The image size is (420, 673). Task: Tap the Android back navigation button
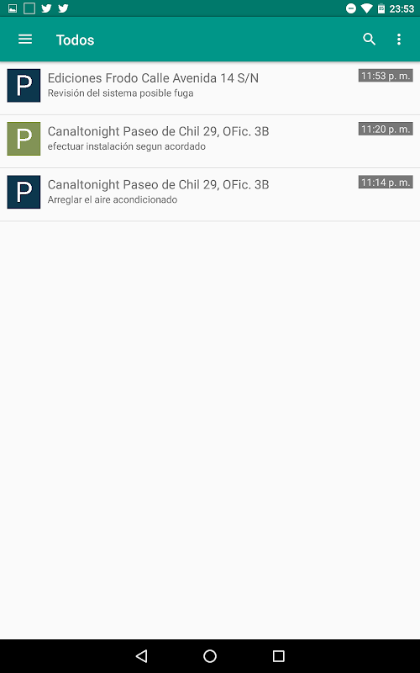pyautogui.click(x=141, y=656)
